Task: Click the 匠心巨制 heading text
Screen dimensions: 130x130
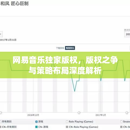Action: click(x=20, y=4)
